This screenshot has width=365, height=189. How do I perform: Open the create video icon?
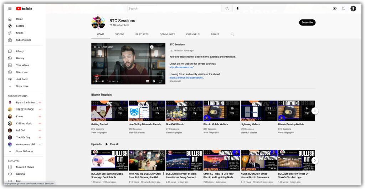coord(335,9)
